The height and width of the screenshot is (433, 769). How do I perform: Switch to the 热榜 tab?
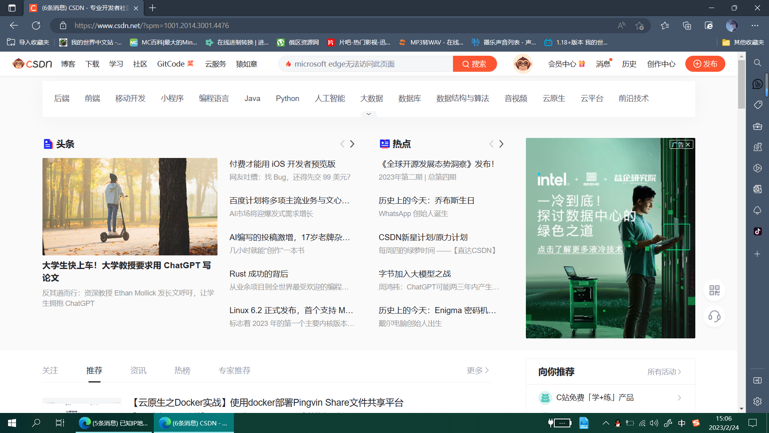(x=182, y=370)
